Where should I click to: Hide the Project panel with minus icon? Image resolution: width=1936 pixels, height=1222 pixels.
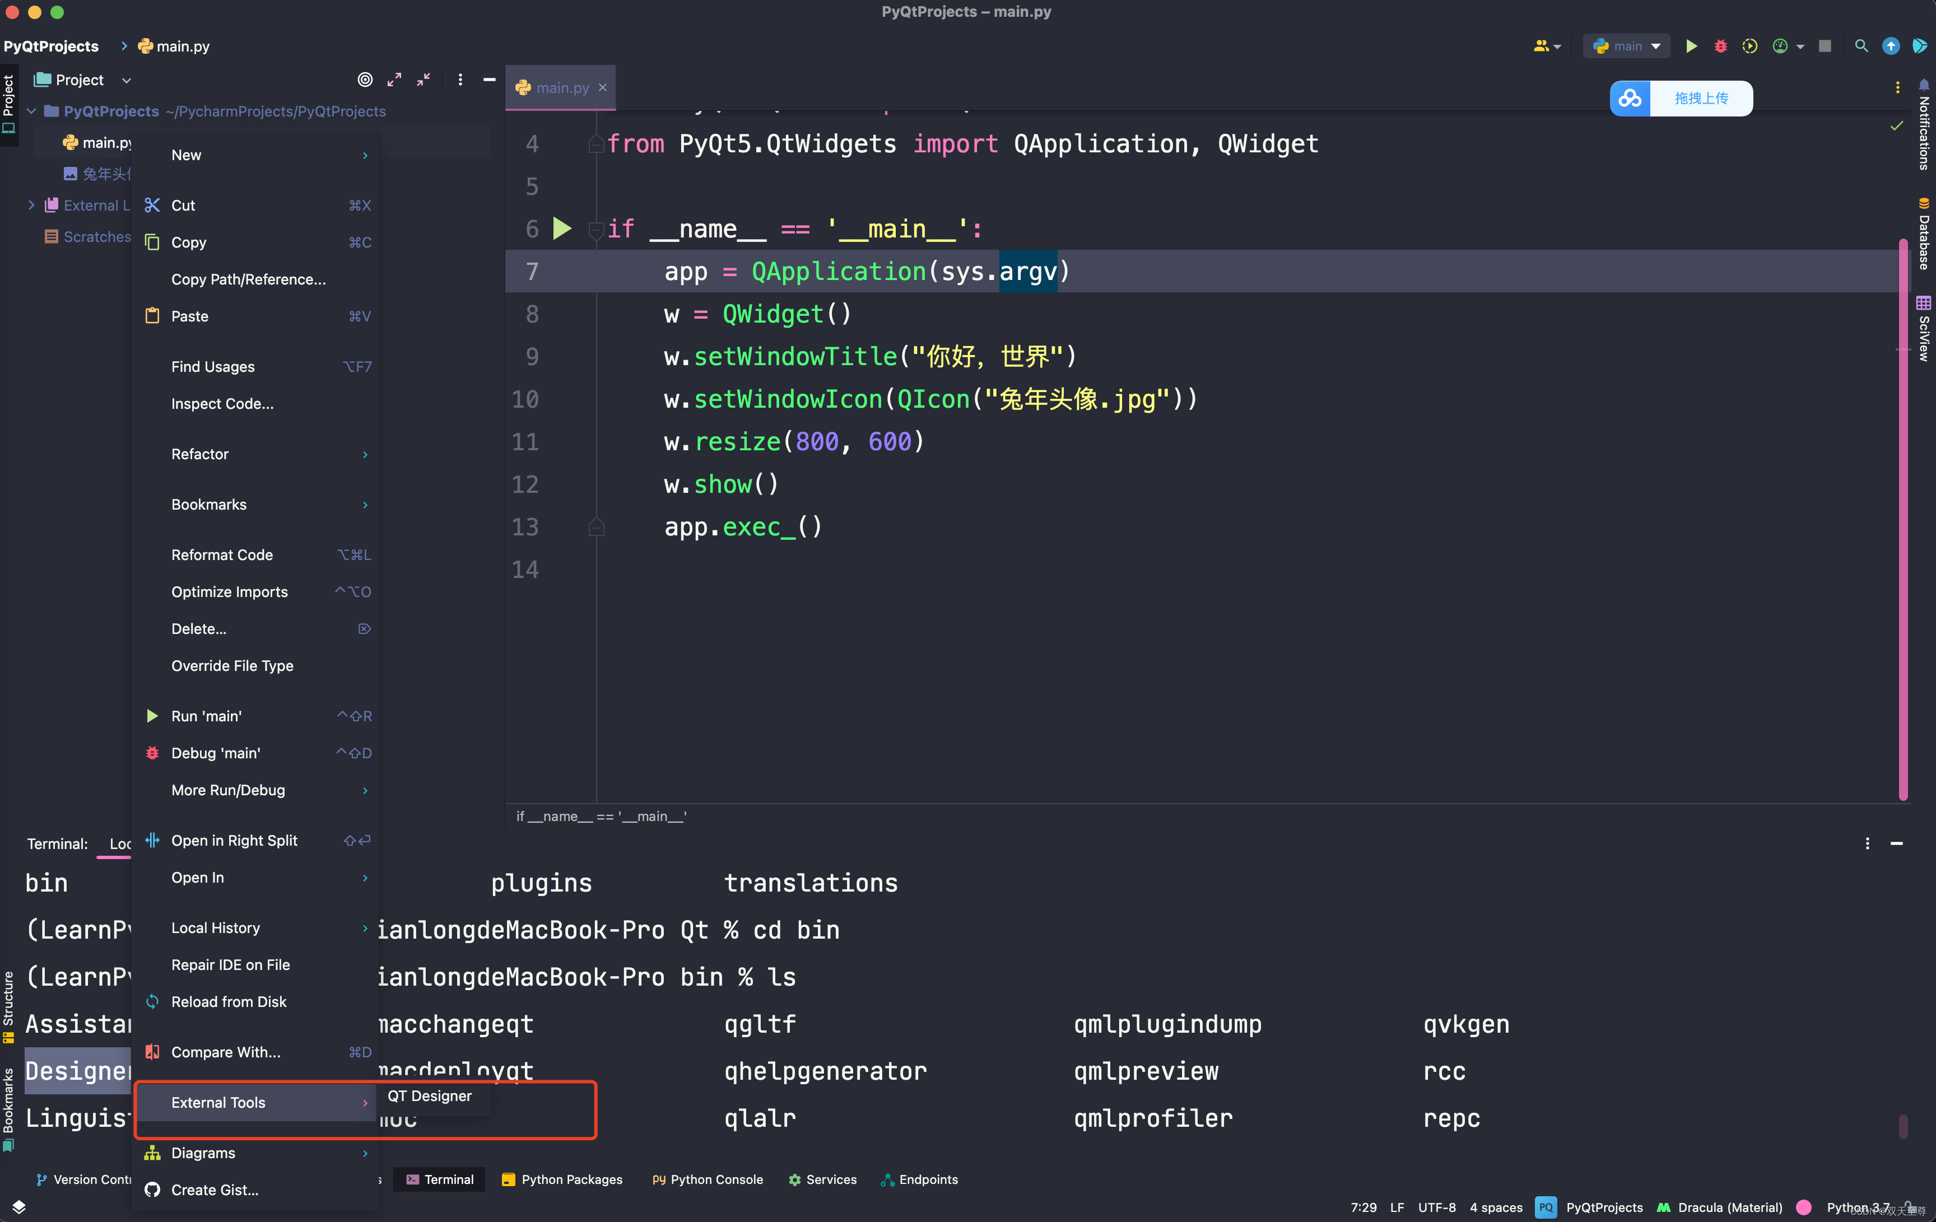click(x=489, y=80)
